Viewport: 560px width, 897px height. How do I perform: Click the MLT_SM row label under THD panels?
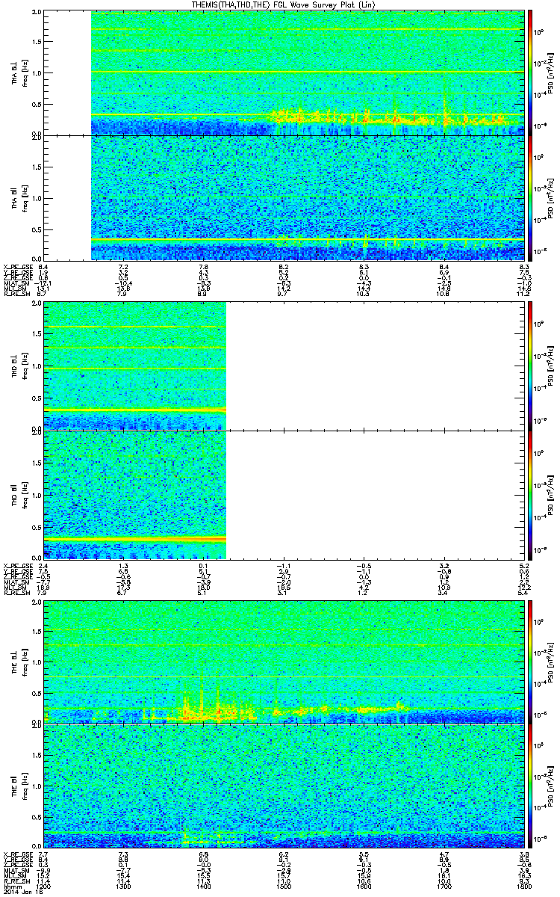(x=15, y=588)
